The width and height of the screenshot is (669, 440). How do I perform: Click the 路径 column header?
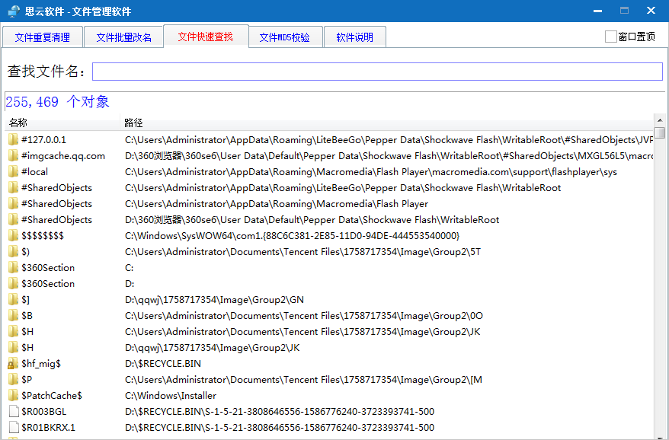click(x=131, y=123)
